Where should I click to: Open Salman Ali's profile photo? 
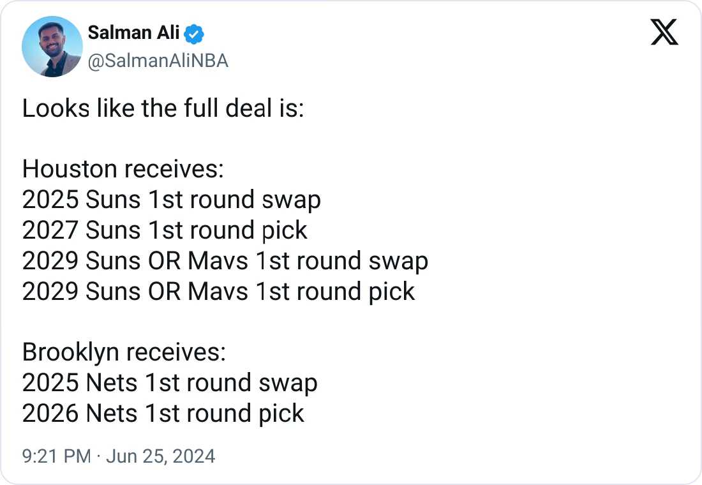tap(52, 47)
